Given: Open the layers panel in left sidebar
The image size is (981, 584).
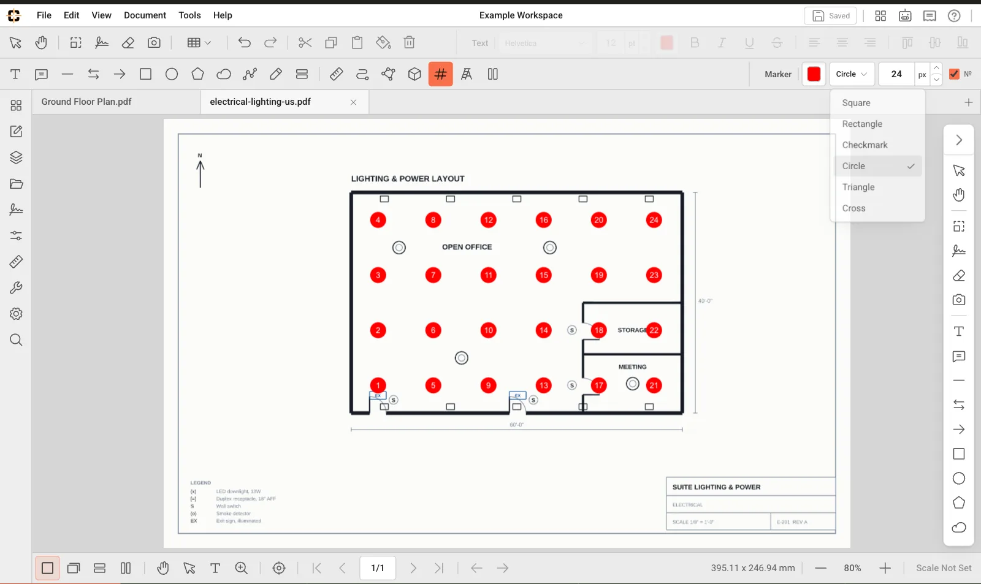Looking at the screenshot, I should coord(16,157).
